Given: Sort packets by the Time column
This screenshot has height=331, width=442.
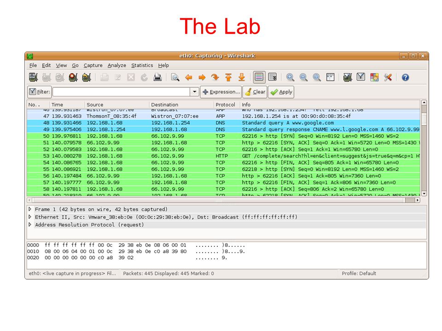Looking at the screenshot, I should pos(67,104).
